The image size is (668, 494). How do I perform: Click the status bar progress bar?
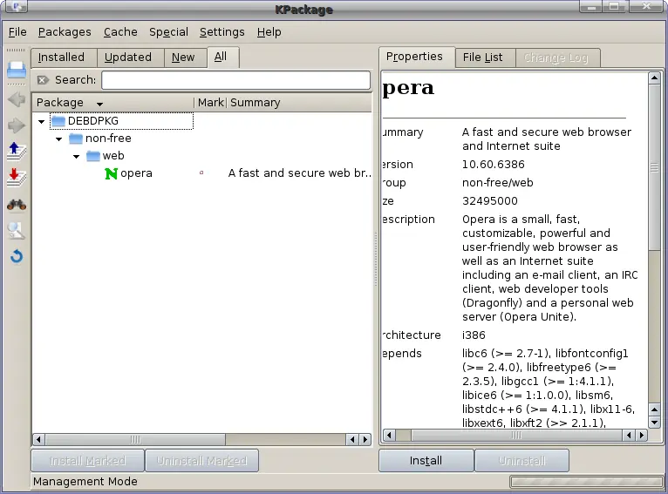tap(586, 482)
